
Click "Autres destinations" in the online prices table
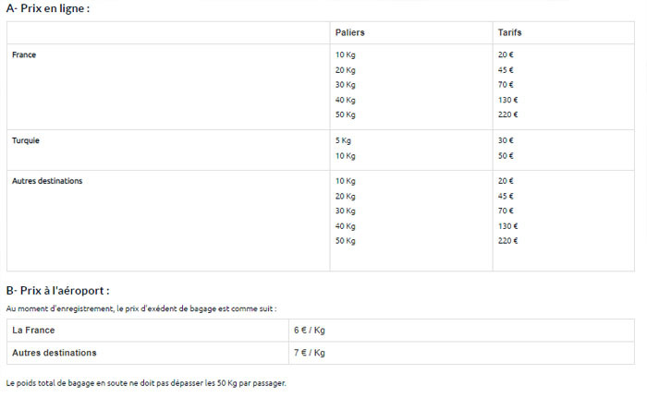click(47, 181)
